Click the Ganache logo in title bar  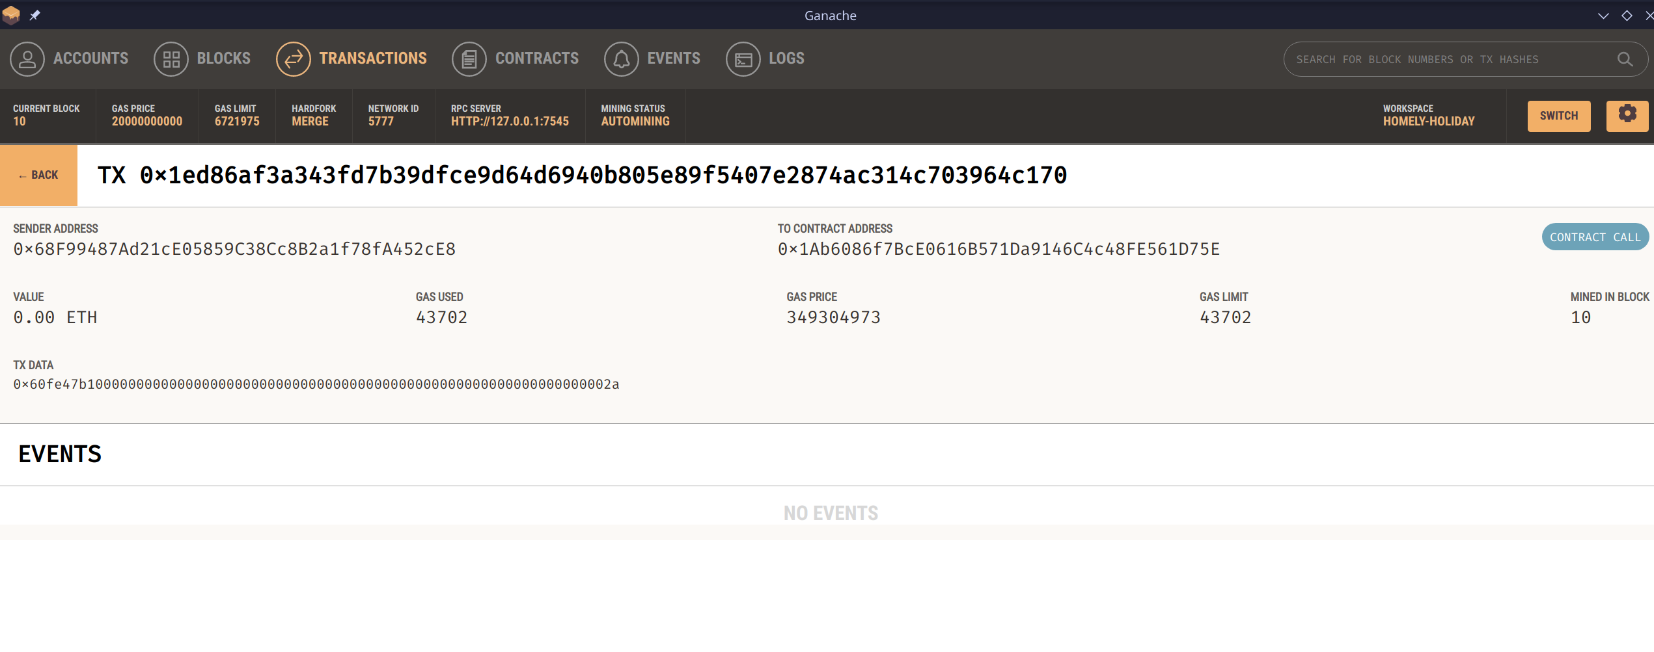[x=11, y=15]
